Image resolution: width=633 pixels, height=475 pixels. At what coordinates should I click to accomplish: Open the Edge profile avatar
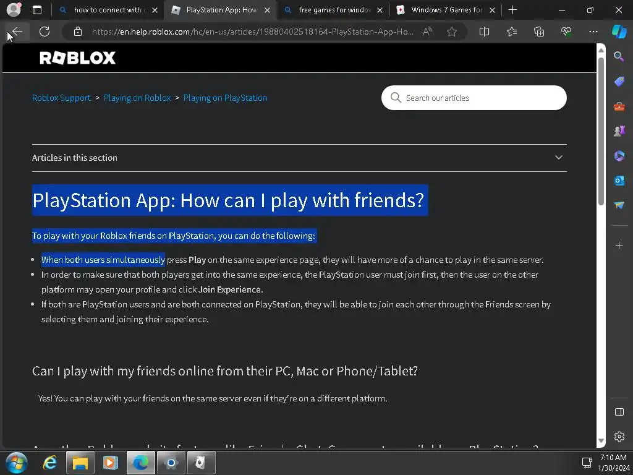14,10
